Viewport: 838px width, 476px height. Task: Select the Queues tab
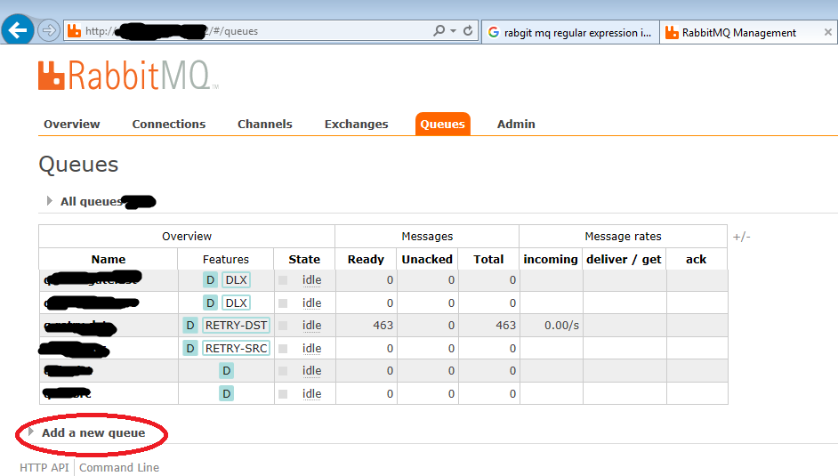[442, 124]
